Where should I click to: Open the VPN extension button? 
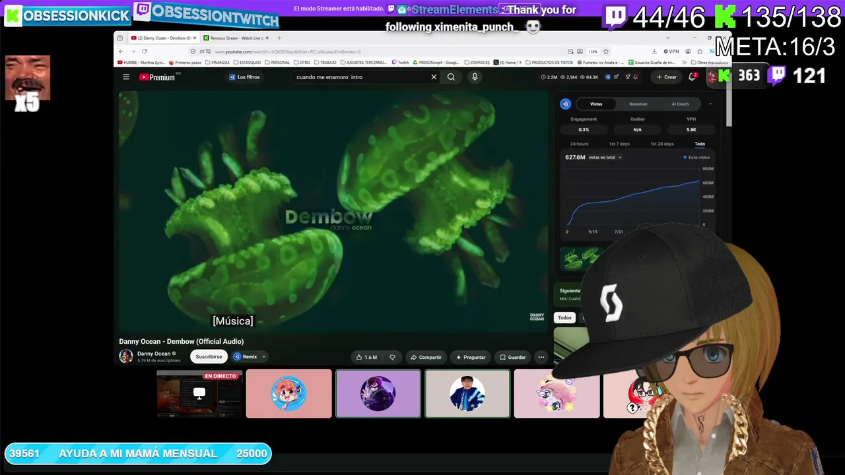click(671, 51)
